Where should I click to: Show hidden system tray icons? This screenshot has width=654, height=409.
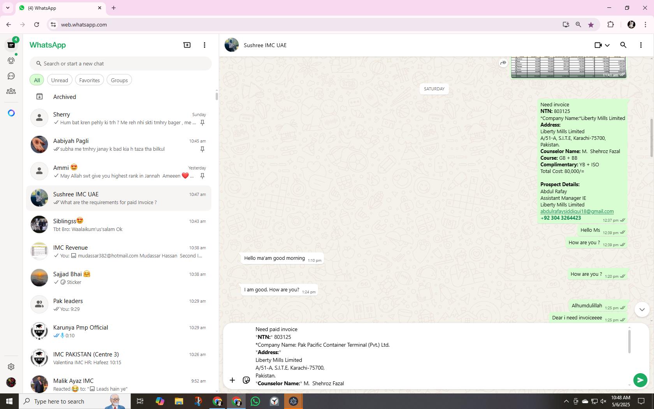tap(566, 401)
